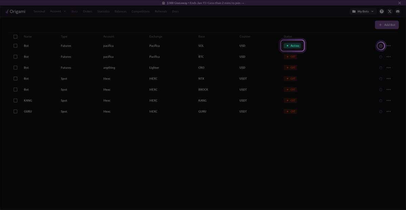The width and height of the screenshot is (406, 210).
Task: Toggle the KANG bot power icon
Action: 381,100
